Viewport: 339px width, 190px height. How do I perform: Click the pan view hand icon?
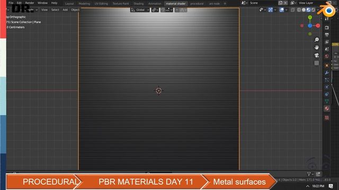pyautogui.click(x=317, y=47)
